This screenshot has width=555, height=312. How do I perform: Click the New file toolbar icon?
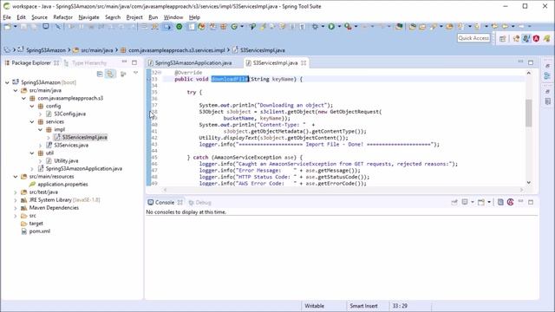[8, 27]
